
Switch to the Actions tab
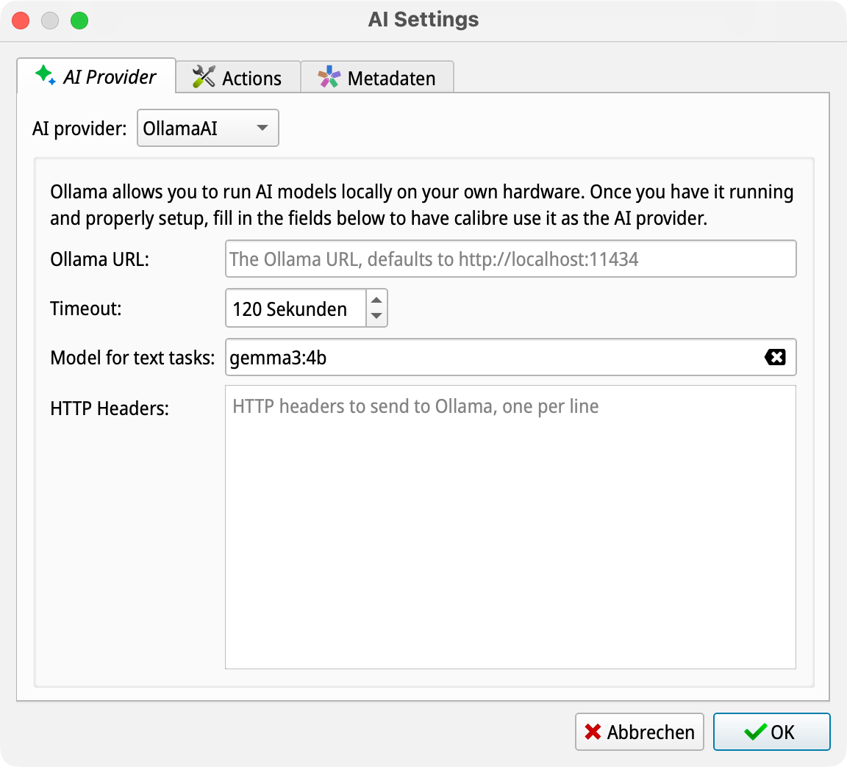pos(238,78)
